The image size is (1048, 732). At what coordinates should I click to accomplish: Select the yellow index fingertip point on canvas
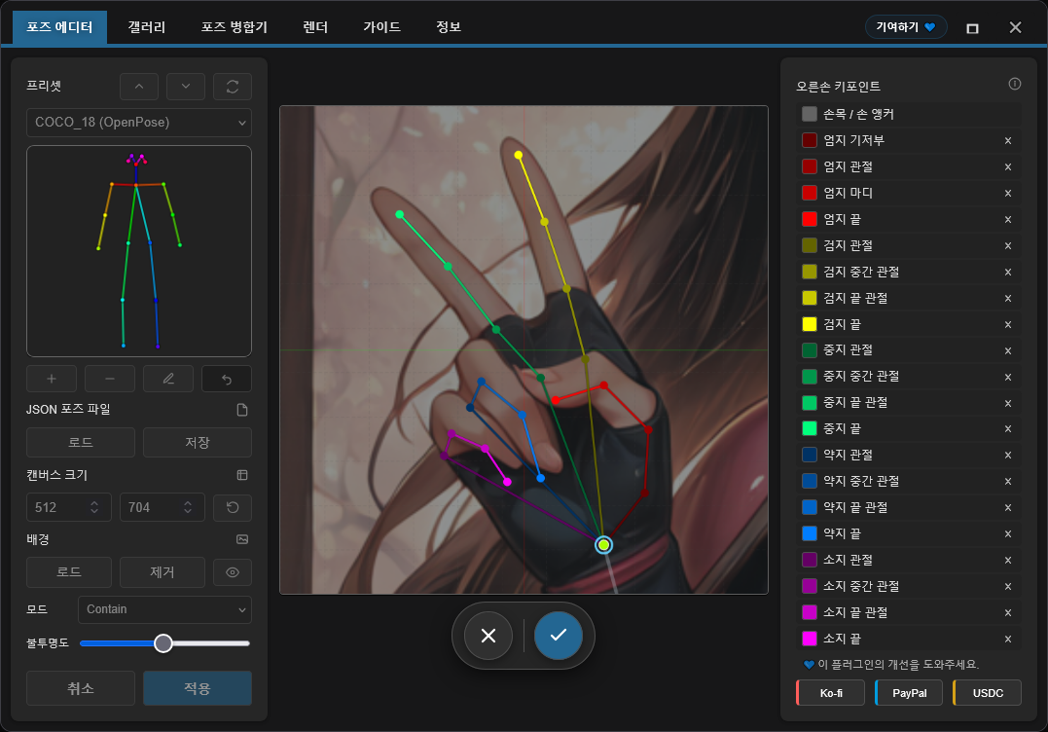[x=518, y=155]
